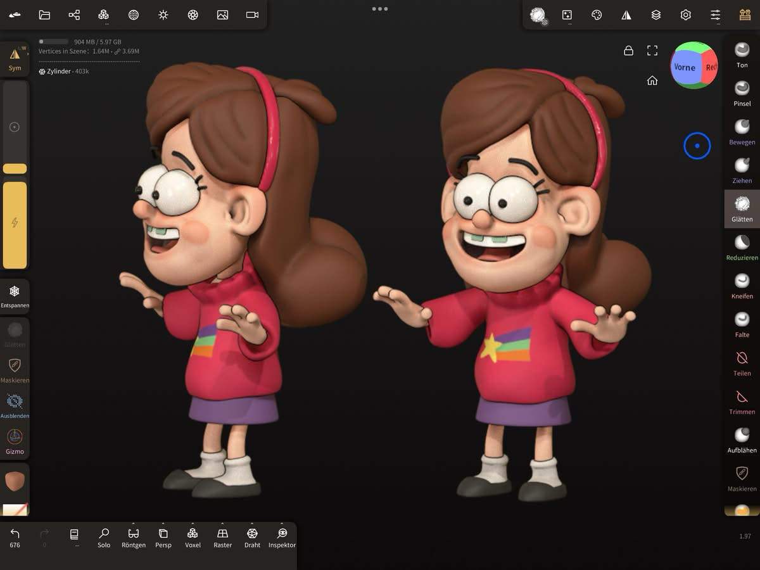
Task: Open the painting palette menu
Action: tap(597, 15)
